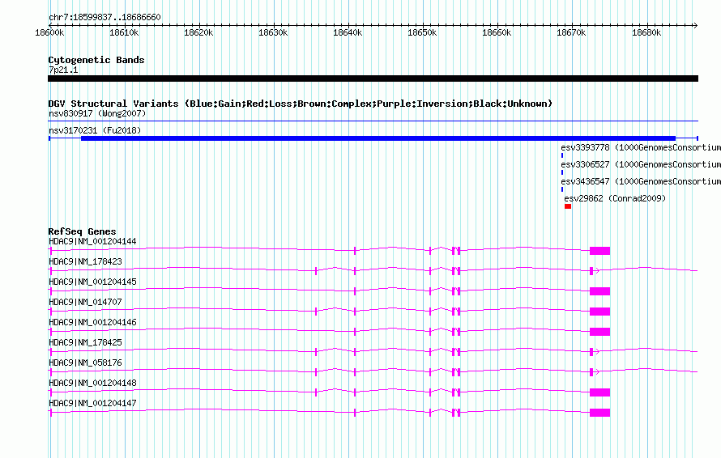Select the 7p21.1 band label
Viewport: 721px width, 458px height.
63,70
